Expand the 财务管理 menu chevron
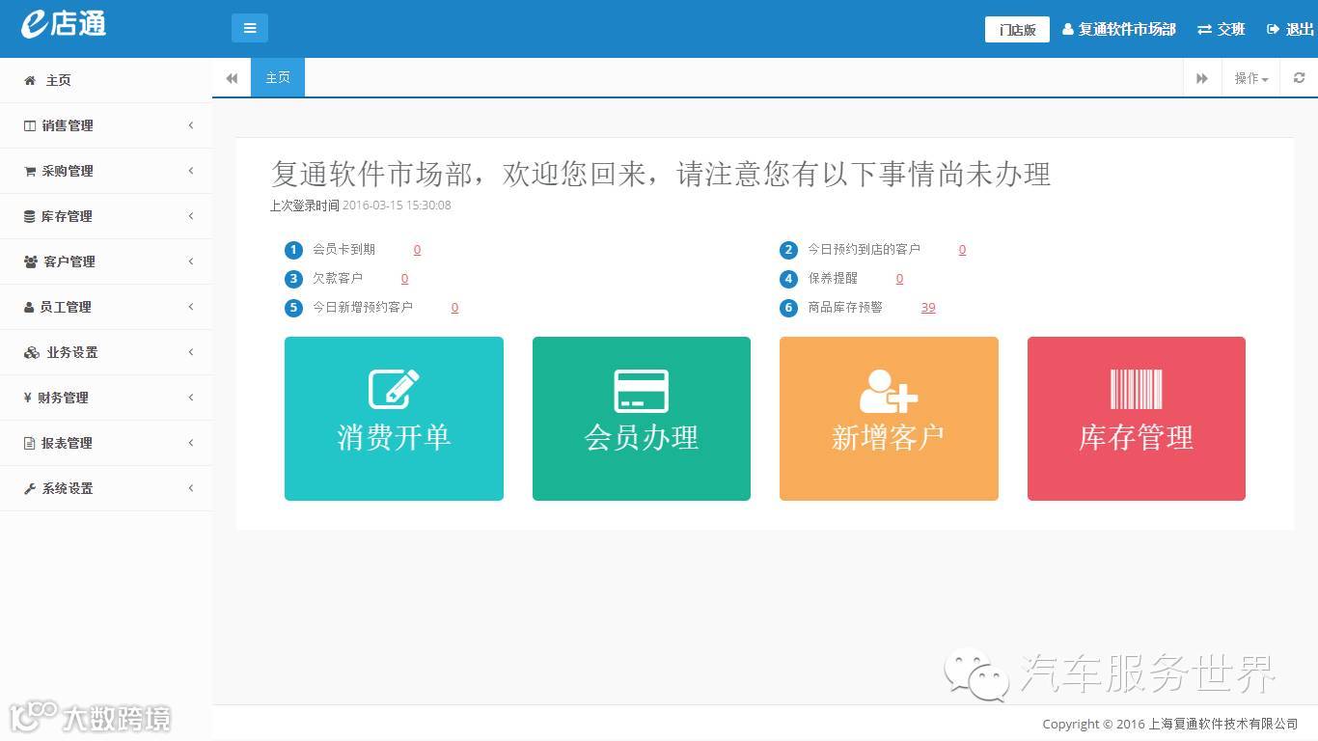 [x=191, y=398]
